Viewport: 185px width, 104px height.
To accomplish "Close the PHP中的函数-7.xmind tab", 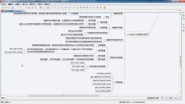I will coord(22,11).
